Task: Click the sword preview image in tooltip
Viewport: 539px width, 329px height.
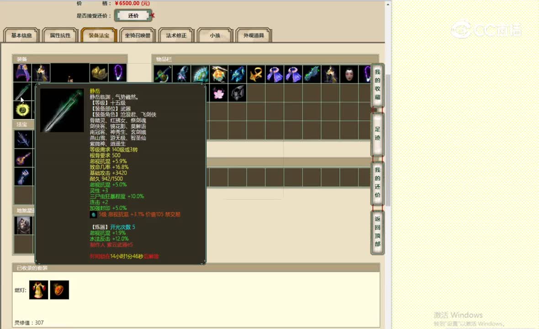Action: (x=62, y=111)
